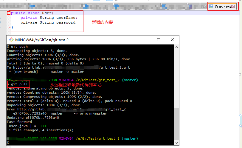Click 'remote: Compressing objects: 100% (2/2)' line
Viewport: 242px width, 148px height.
pyautogui.click(x=55, y=97)
